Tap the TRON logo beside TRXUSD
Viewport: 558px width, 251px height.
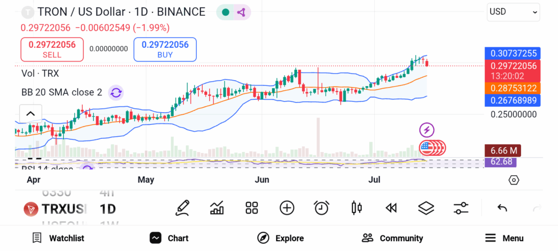[31, 209]
